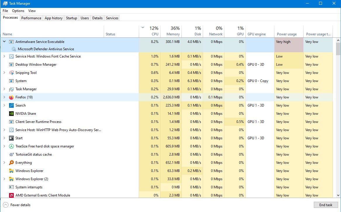
Task: Open the View menu
Action: [32, 11]
